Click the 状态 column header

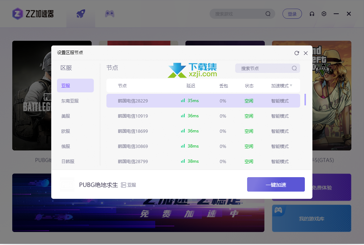coord(249,86)
